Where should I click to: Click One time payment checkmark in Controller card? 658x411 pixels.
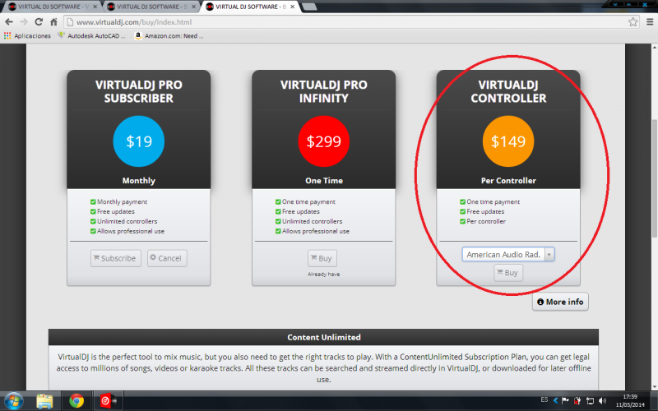coord(462,201)
